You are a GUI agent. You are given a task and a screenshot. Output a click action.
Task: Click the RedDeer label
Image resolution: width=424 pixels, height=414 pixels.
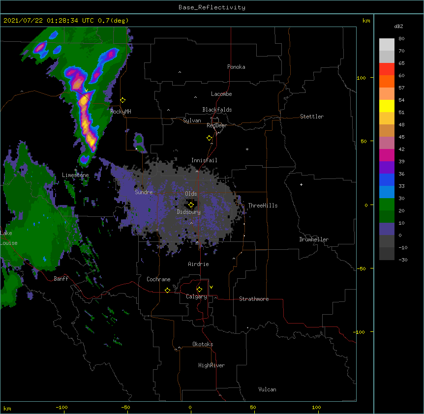tap(216, 125)
